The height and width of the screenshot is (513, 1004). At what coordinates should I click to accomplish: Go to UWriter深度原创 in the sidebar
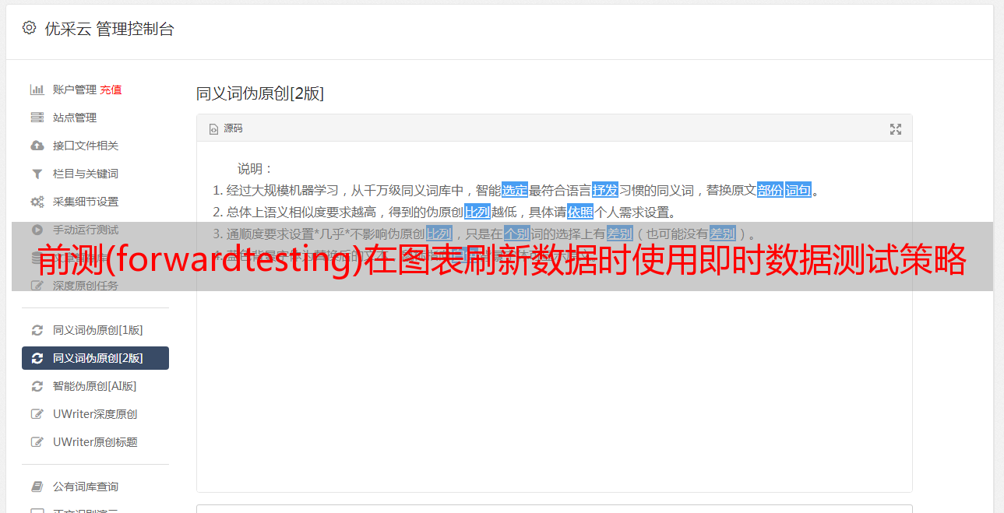pyautogui.click(x=95, y=414)
